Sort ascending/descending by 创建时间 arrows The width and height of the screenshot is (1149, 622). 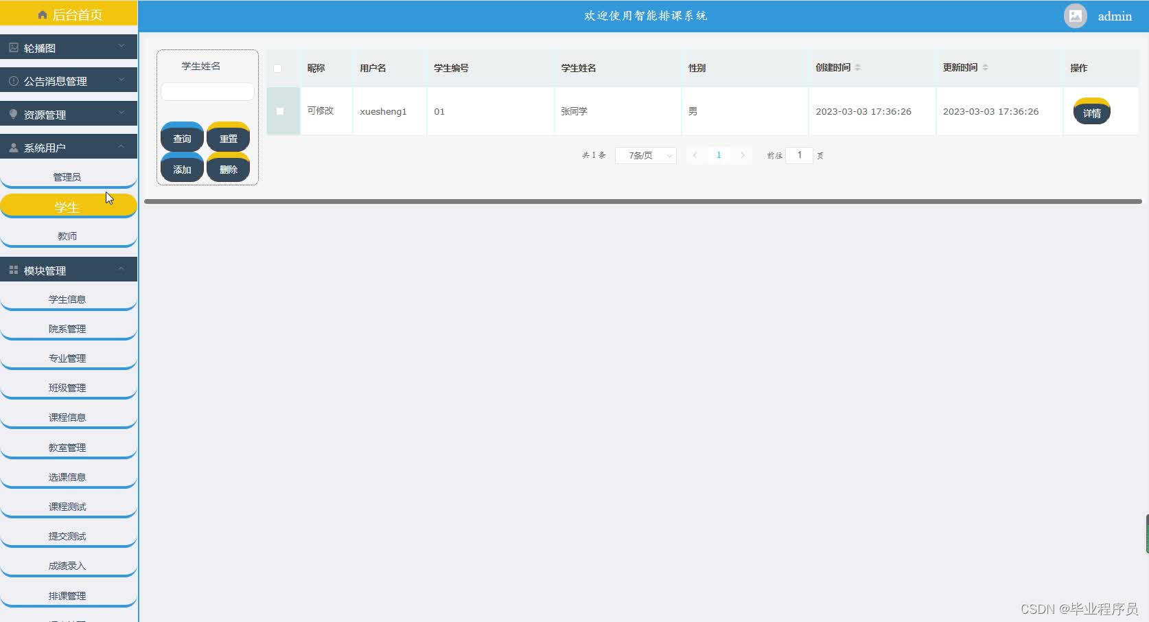coord(857,67)
